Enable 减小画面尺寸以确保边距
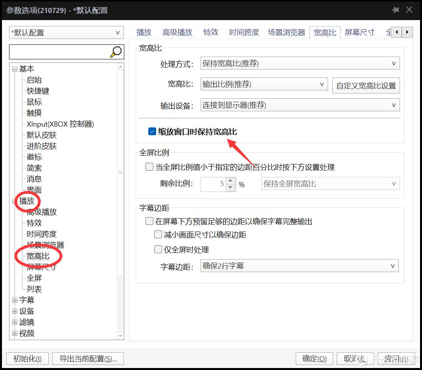Viewport: 422px width, 370px height. click(158, 234)
